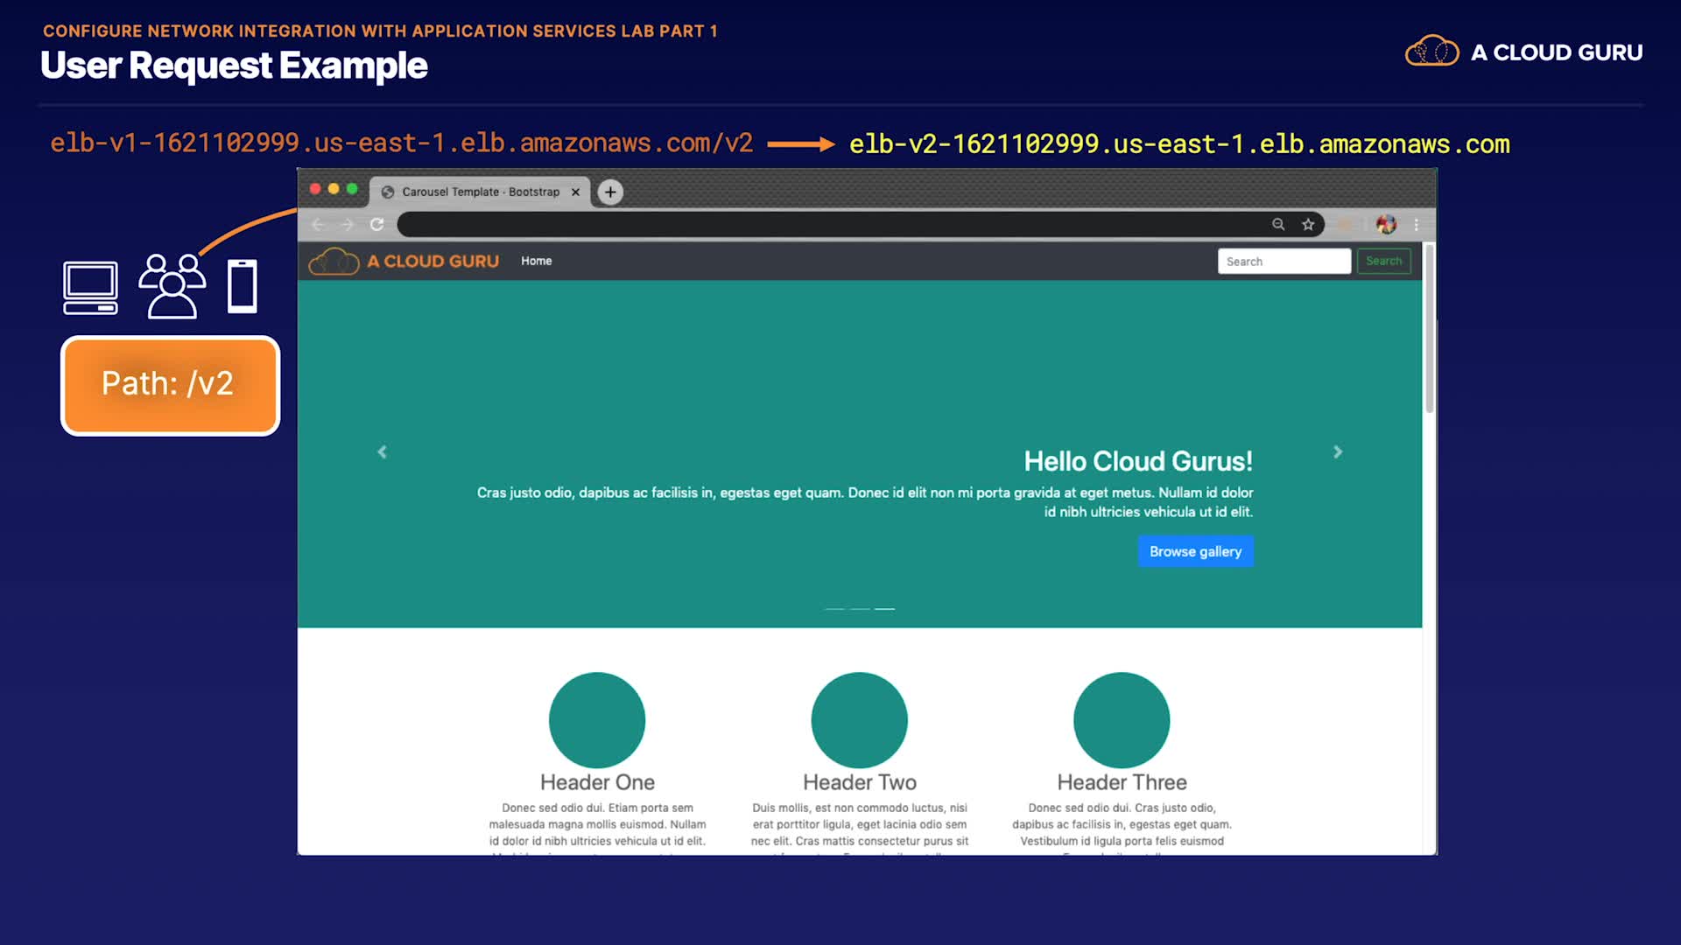1681x945 pixels.
Task: Bookmark the page with the star icon
Action: [x=1308, y=225]
